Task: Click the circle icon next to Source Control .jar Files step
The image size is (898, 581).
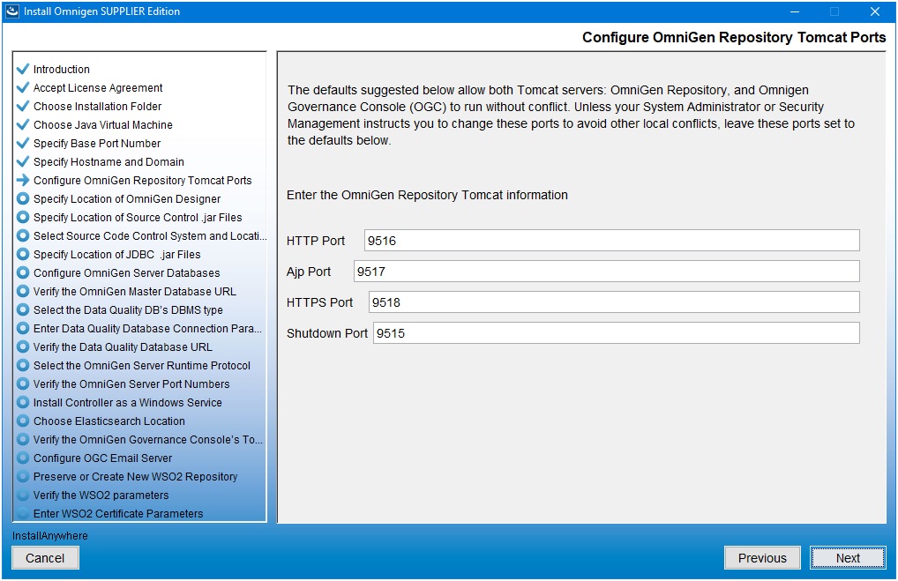Action: coord(23,217)
